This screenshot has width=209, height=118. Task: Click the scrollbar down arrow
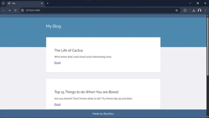(208, 117)
